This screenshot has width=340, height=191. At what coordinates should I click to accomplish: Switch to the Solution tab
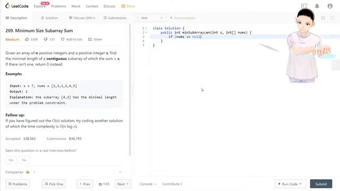49,18
